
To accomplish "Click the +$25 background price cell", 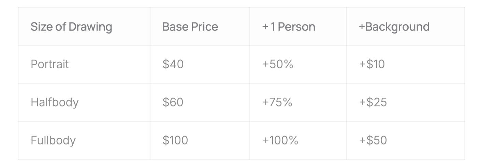I will [373, 102].
